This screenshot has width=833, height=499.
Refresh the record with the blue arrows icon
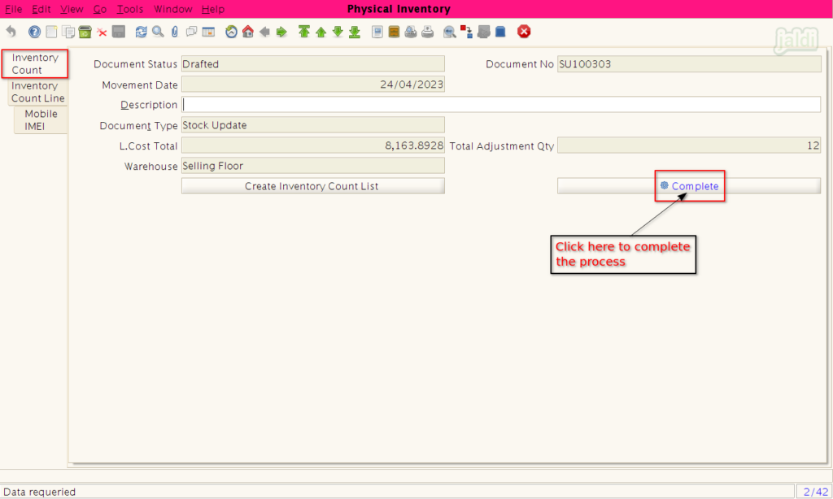141,32
